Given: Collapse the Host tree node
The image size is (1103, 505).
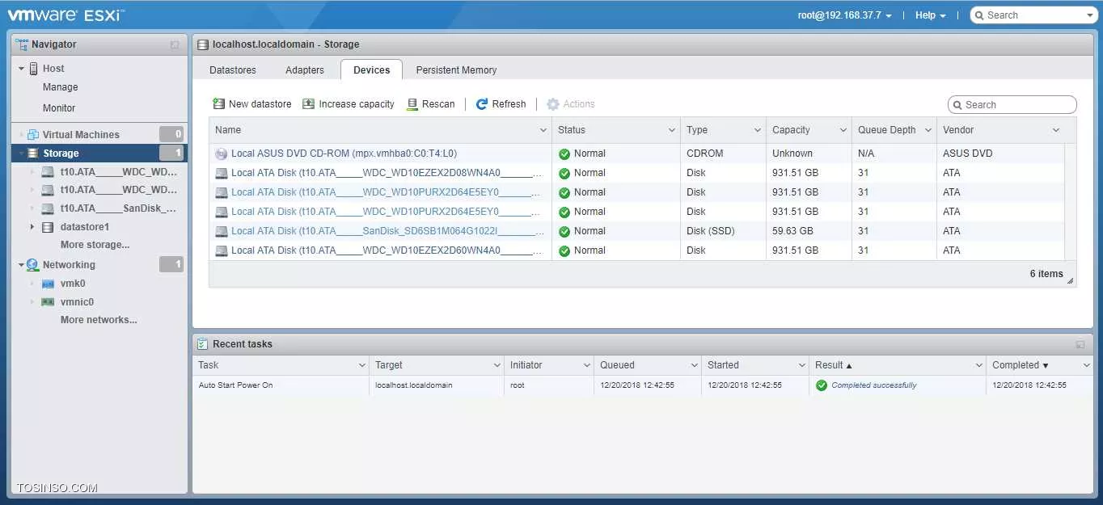Looking at the screenshot, I should coord(22,69).
